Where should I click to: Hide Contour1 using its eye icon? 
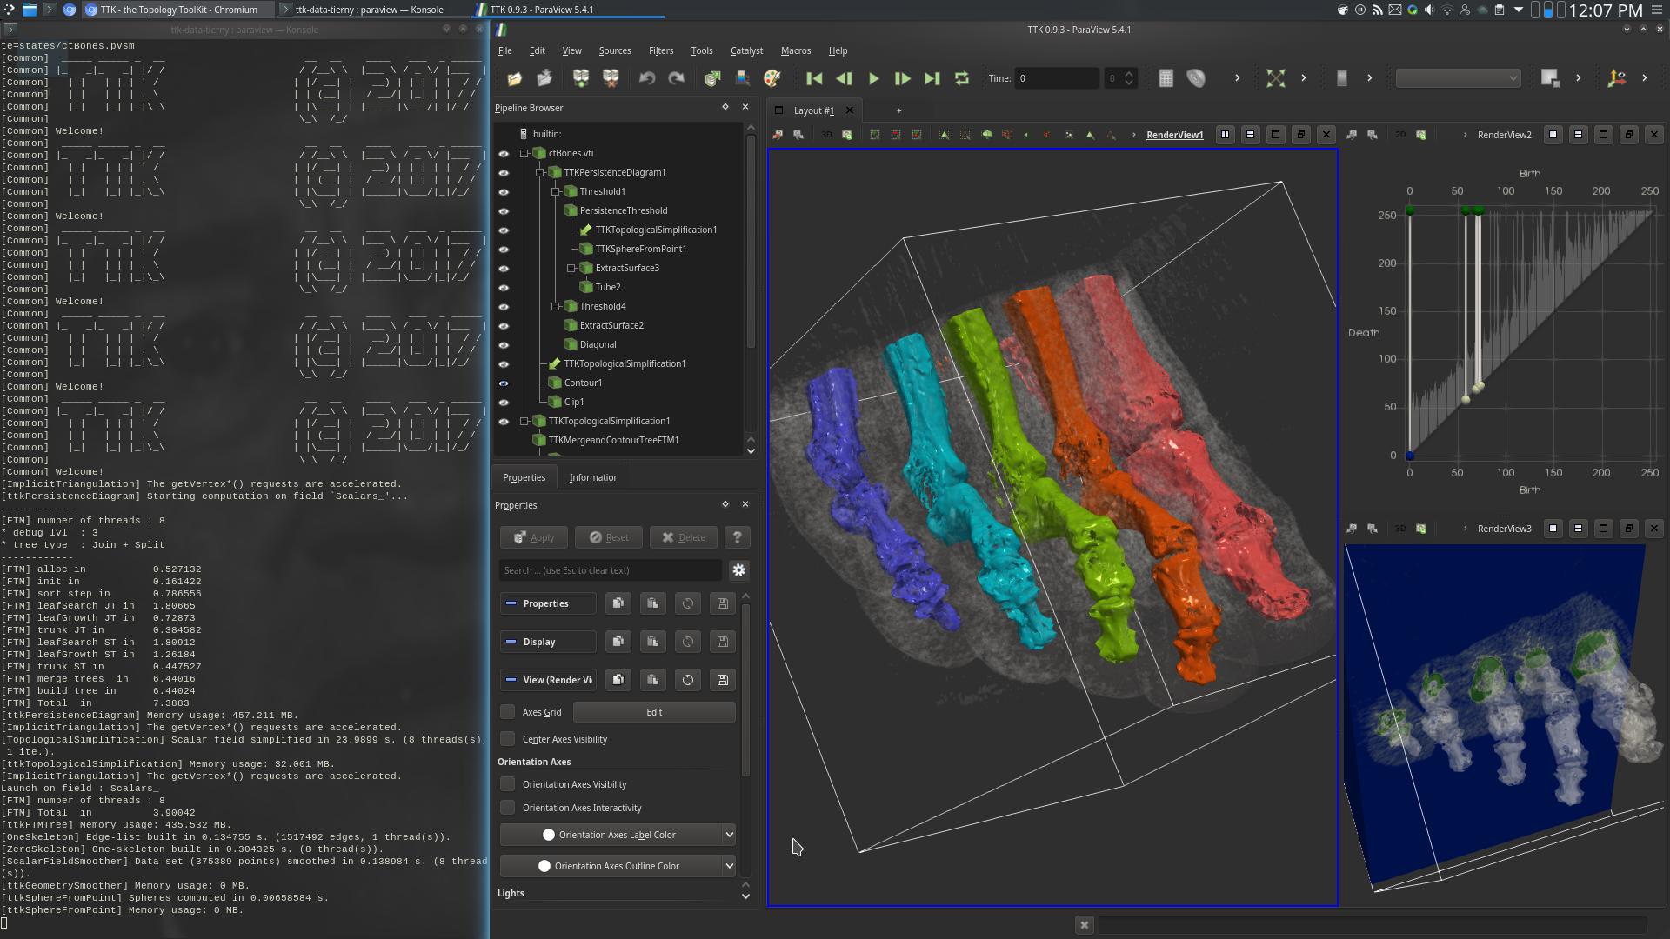tap(504, 383)
